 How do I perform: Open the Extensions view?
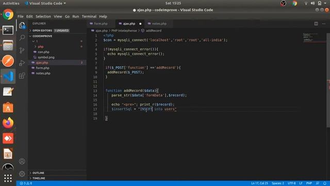click(x=22, y=75)
